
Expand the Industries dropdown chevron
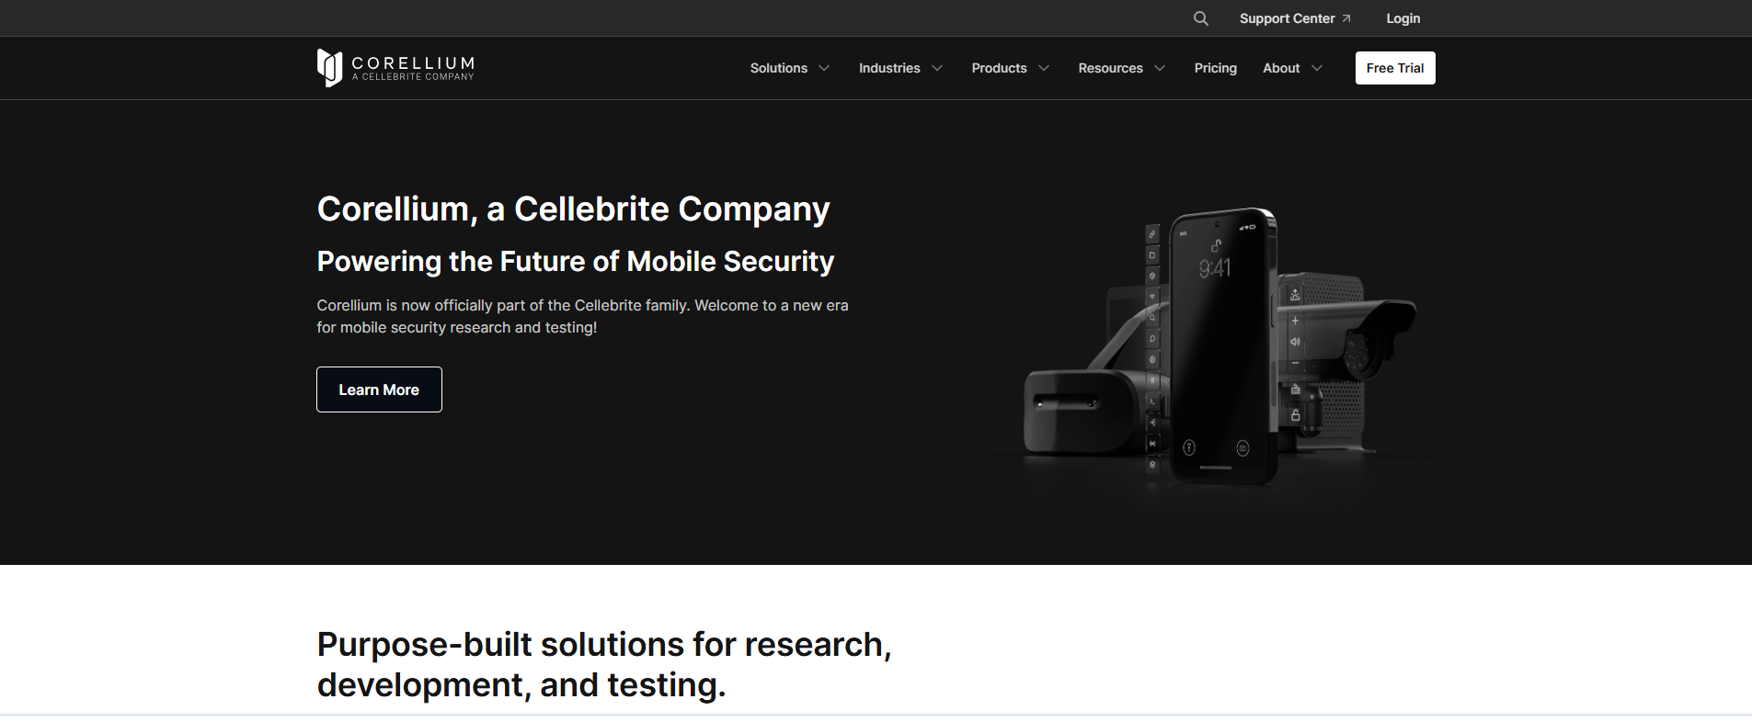pyautogui.click(x=937, y=68)
